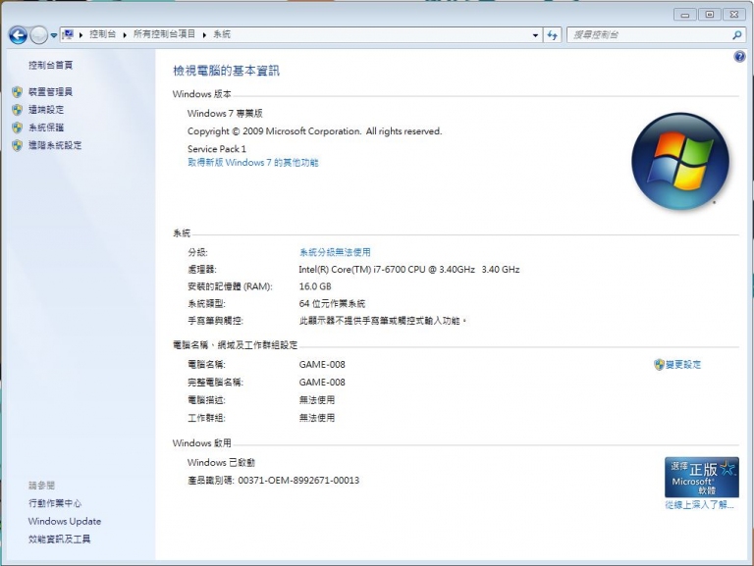The image size is (754, 566).
Task: Click the shield icon beside 變更設定
Action: click(659, 365)
